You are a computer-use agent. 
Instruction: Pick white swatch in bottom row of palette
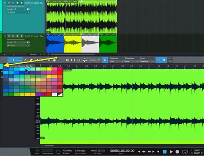(55, 94)
